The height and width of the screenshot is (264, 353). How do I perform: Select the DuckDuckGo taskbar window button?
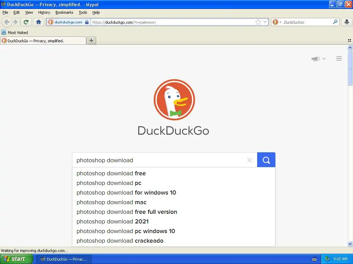(64, 259)
